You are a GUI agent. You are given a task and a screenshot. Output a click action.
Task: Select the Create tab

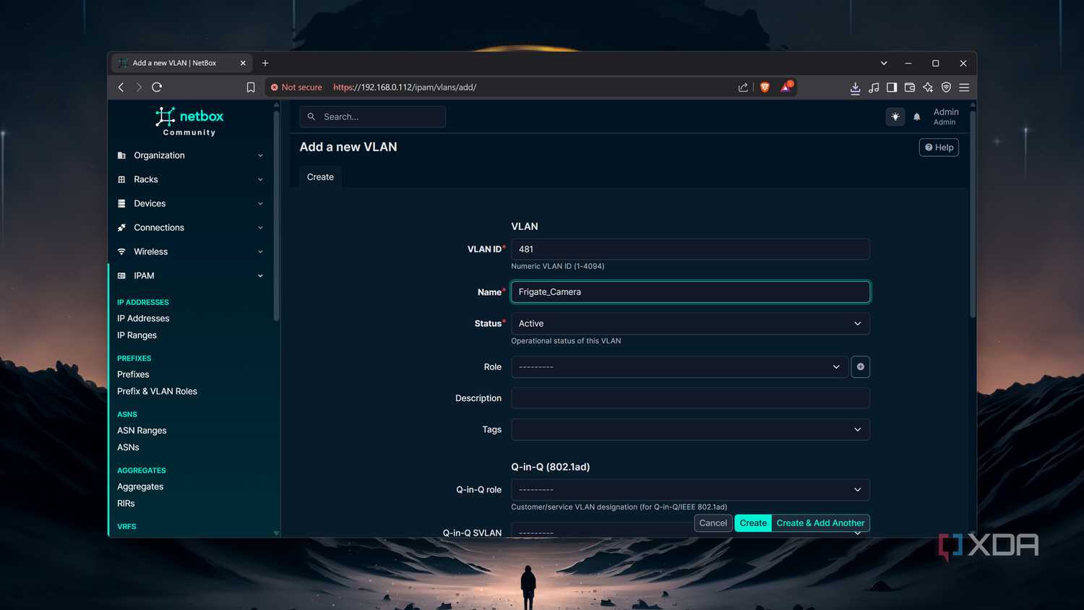(x=320, y=177)
